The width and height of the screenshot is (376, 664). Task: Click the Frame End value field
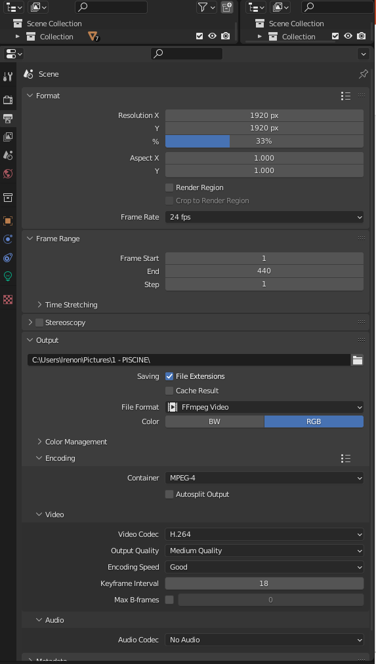pos(264,271)
